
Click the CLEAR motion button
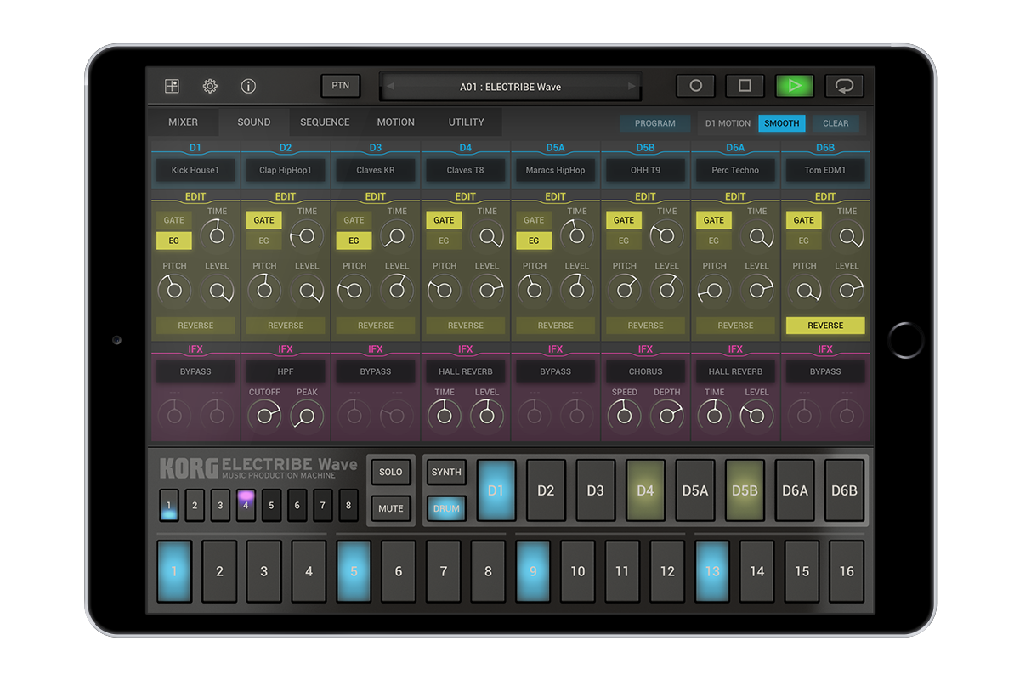(x=836, y=123)
